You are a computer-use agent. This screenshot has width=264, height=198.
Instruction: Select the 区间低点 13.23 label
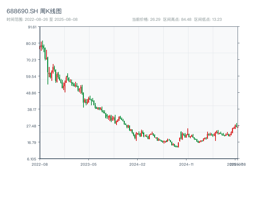tap(208, 19)
